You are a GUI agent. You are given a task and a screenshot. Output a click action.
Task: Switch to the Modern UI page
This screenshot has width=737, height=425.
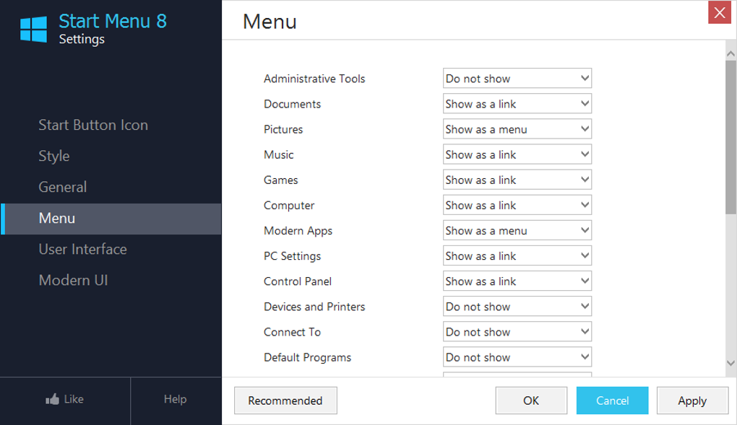(x=73, y=280)
